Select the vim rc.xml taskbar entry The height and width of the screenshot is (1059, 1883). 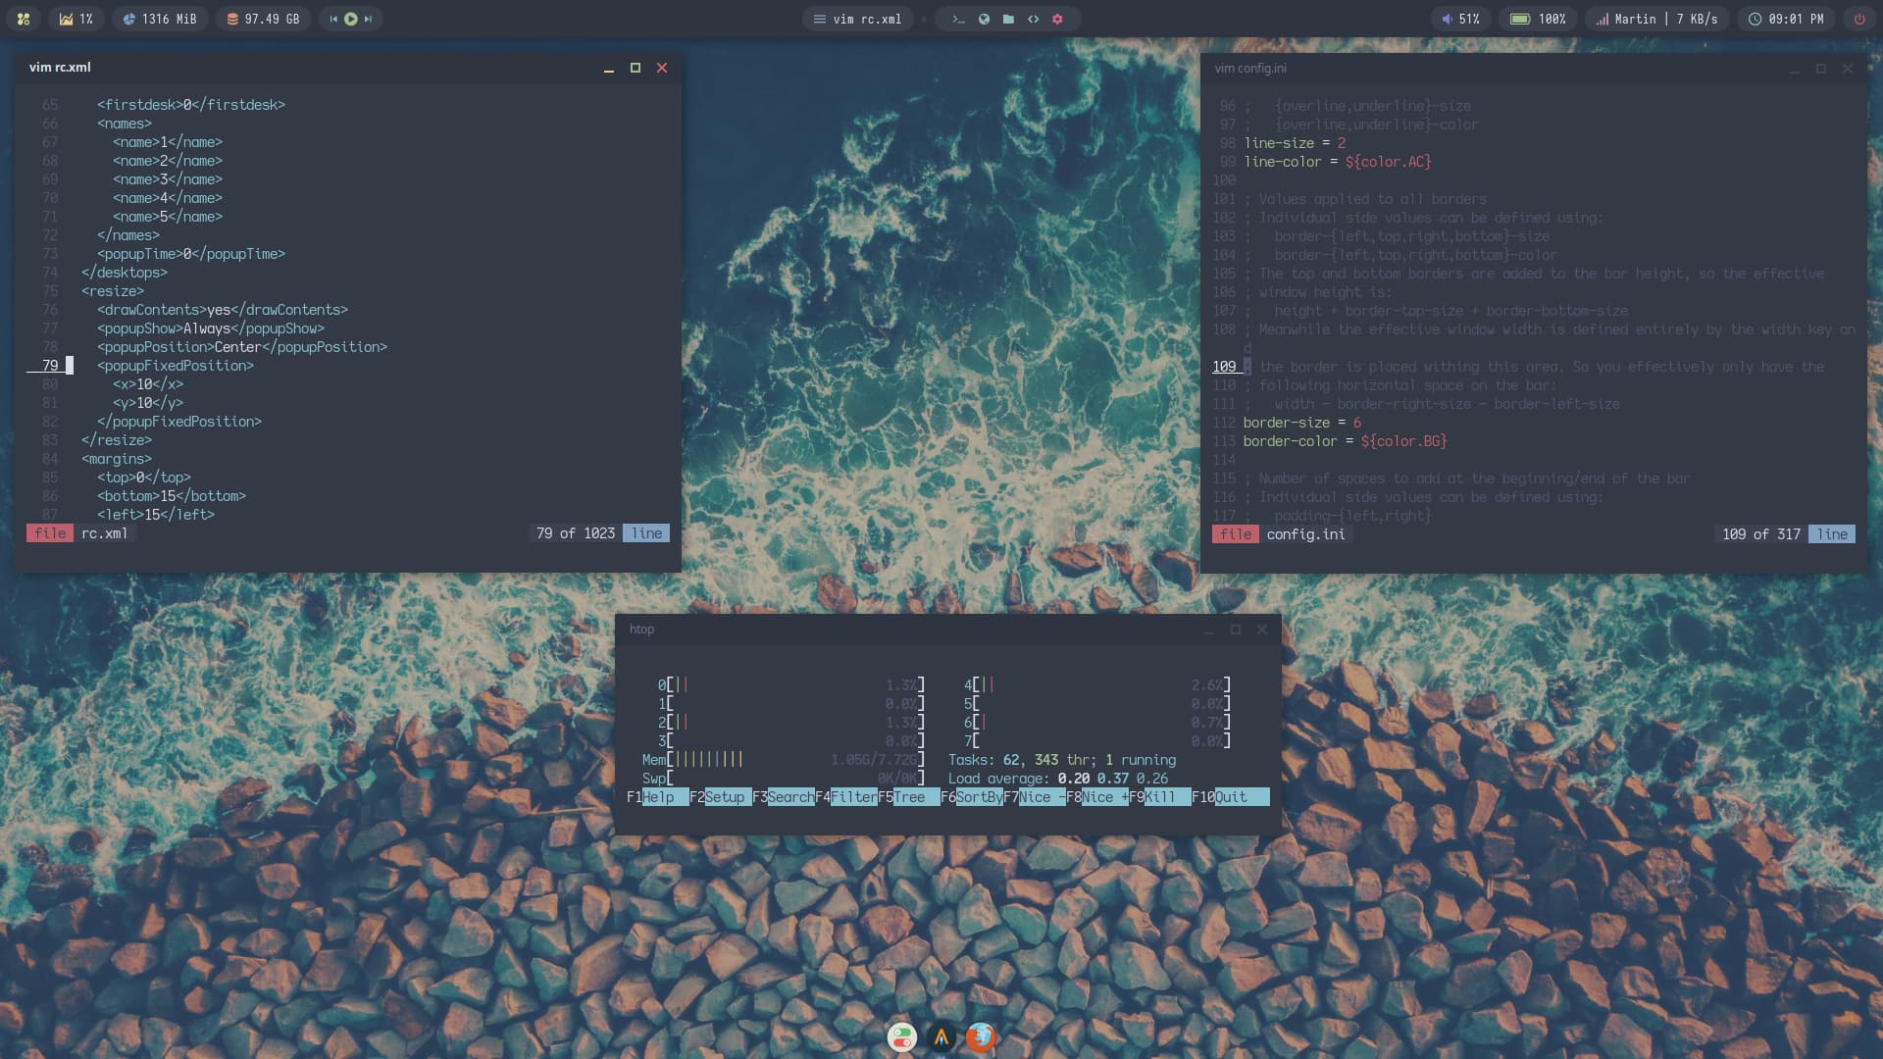tap(858, 18)
